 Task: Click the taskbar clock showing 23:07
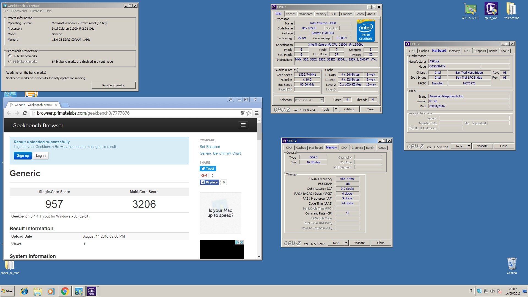tap(513, 291)
